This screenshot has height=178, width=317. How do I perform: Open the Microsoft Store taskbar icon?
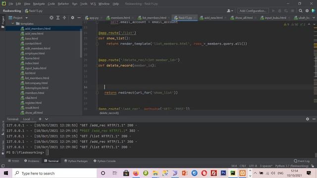point(126,173)
